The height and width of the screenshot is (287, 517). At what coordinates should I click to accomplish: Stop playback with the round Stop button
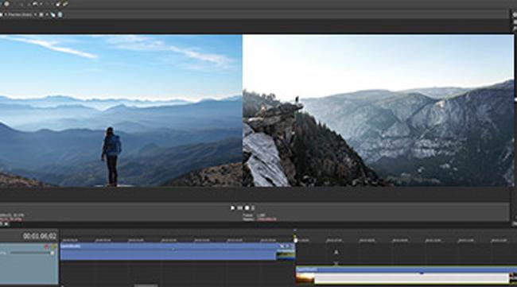[247, 208]
